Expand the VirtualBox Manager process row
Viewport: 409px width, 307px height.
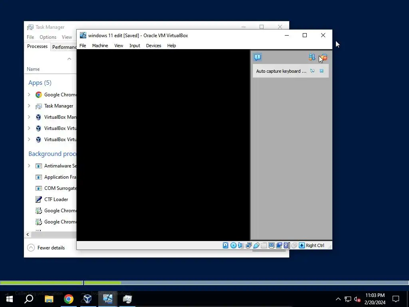[29, 117]
